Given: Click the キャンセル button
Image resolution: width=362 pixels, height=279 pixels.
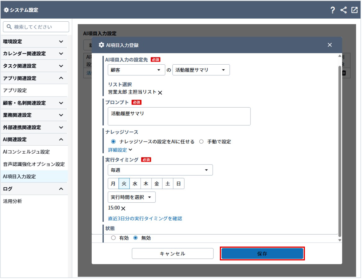Looking at the screenshot, I should [173, 254].
